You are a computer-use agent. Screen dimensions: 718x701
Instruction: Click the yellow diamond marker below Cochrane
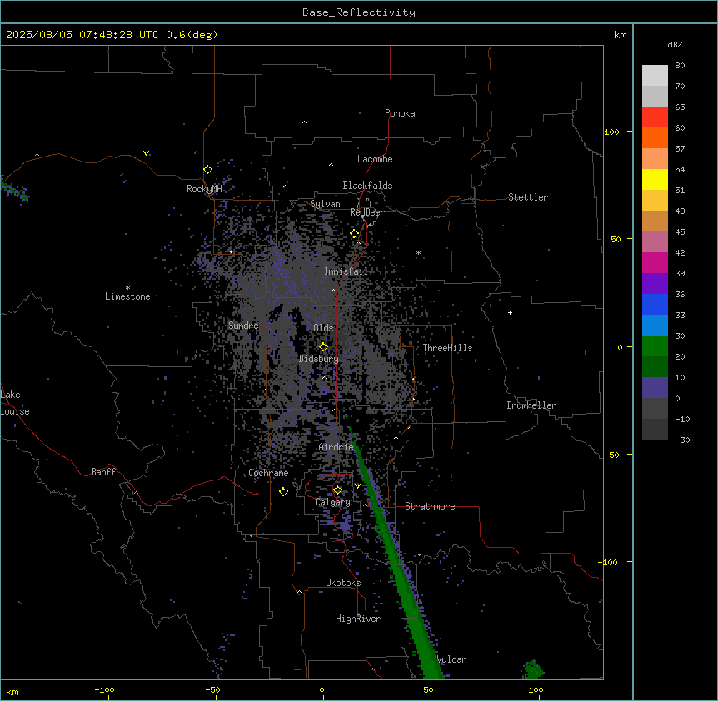click(283, 491)
